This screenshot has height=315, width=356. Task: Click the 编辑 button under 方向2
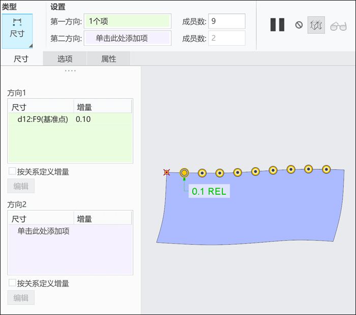coord(21,298)
